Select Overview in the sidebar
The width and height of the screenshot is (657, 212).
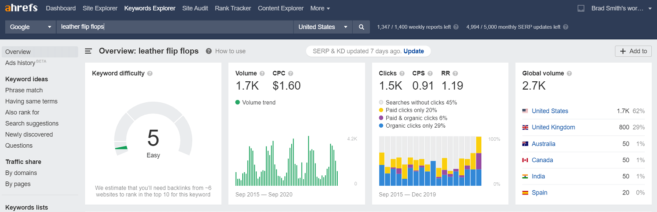pyautogui.click(x=40, y=52)
